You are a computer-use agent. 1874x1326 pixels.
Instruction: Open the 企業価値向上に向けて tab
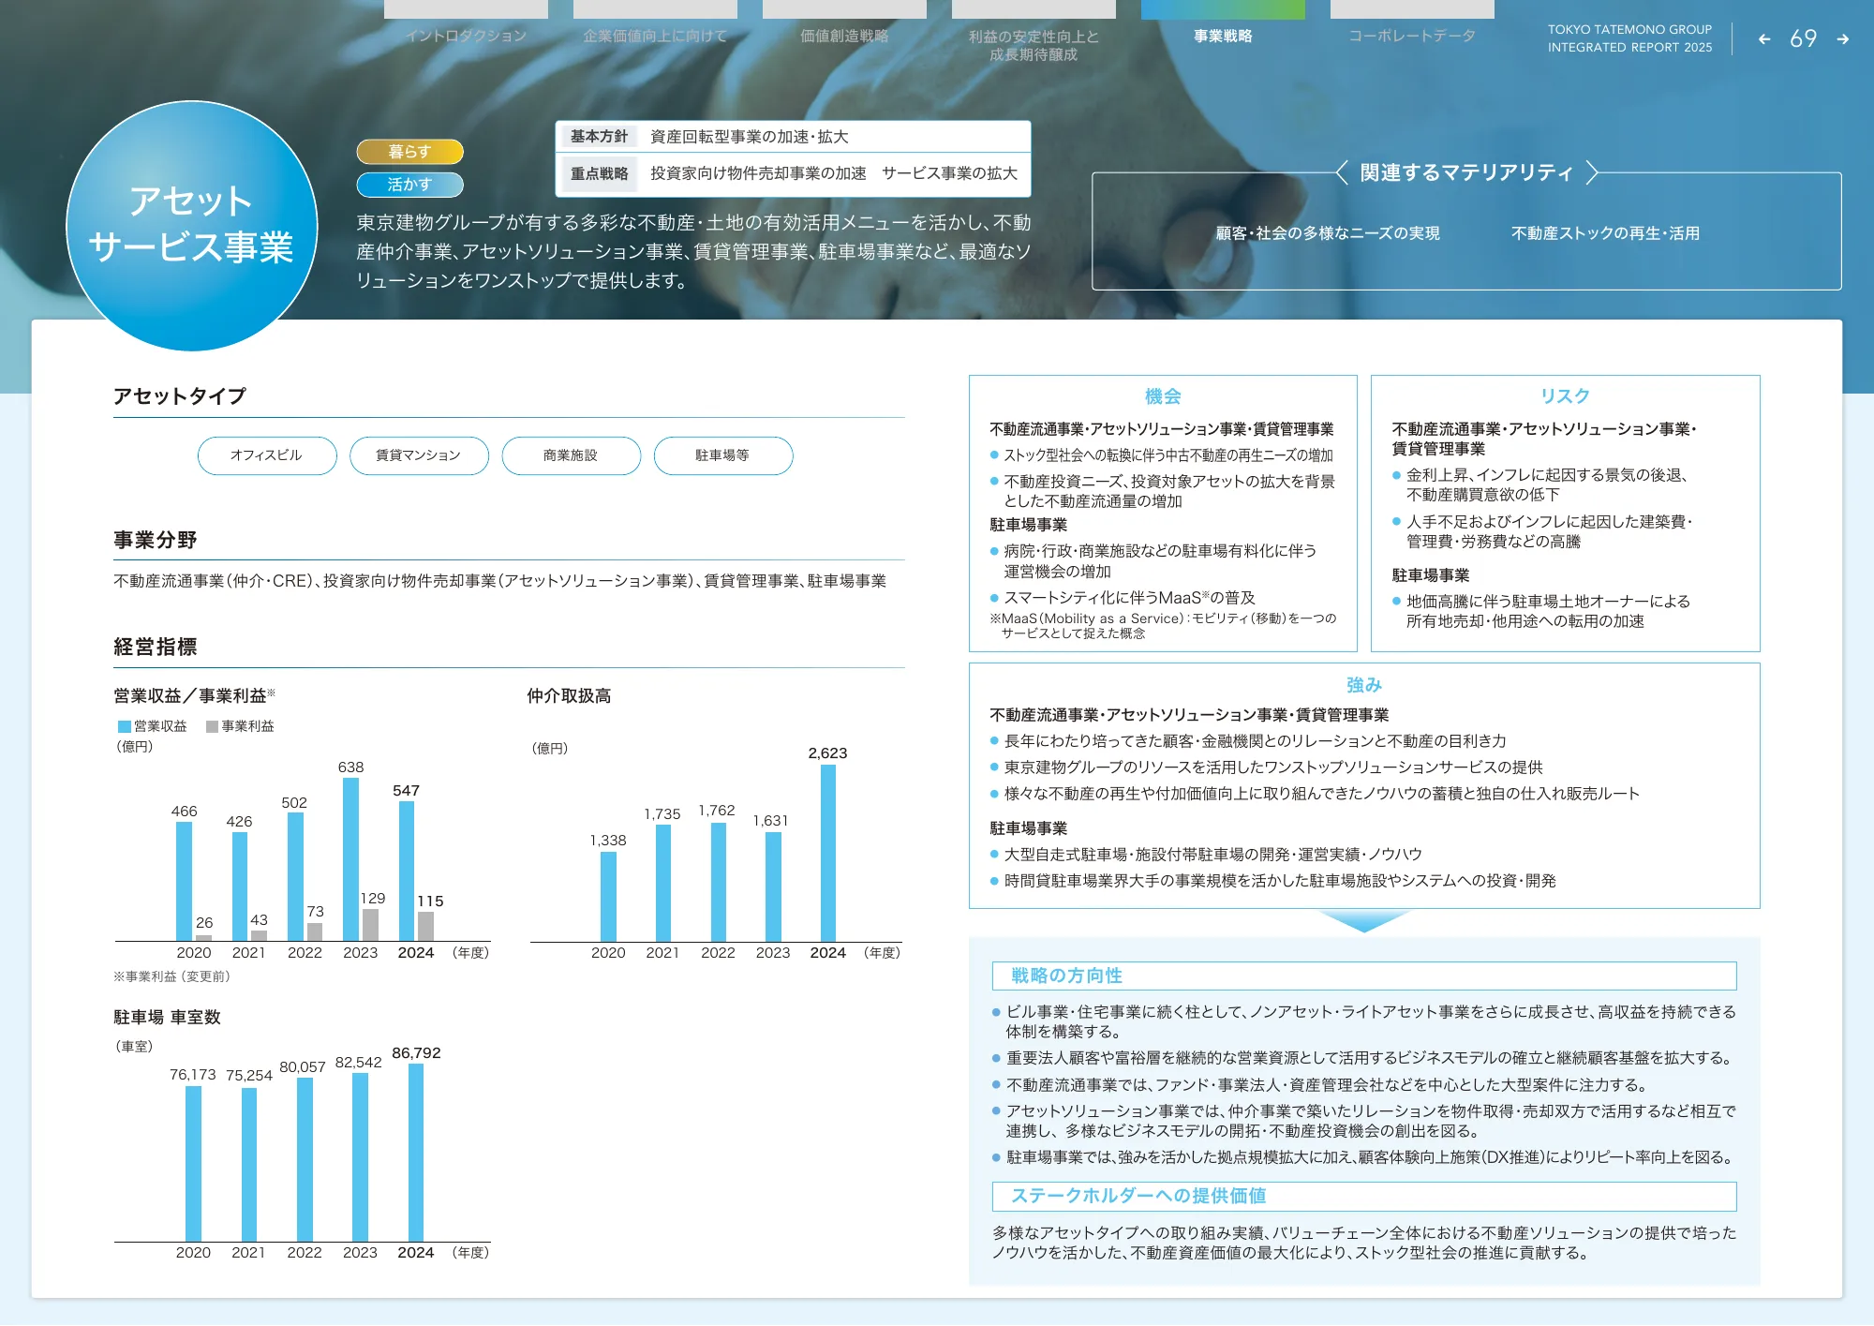tap(655, 36)
